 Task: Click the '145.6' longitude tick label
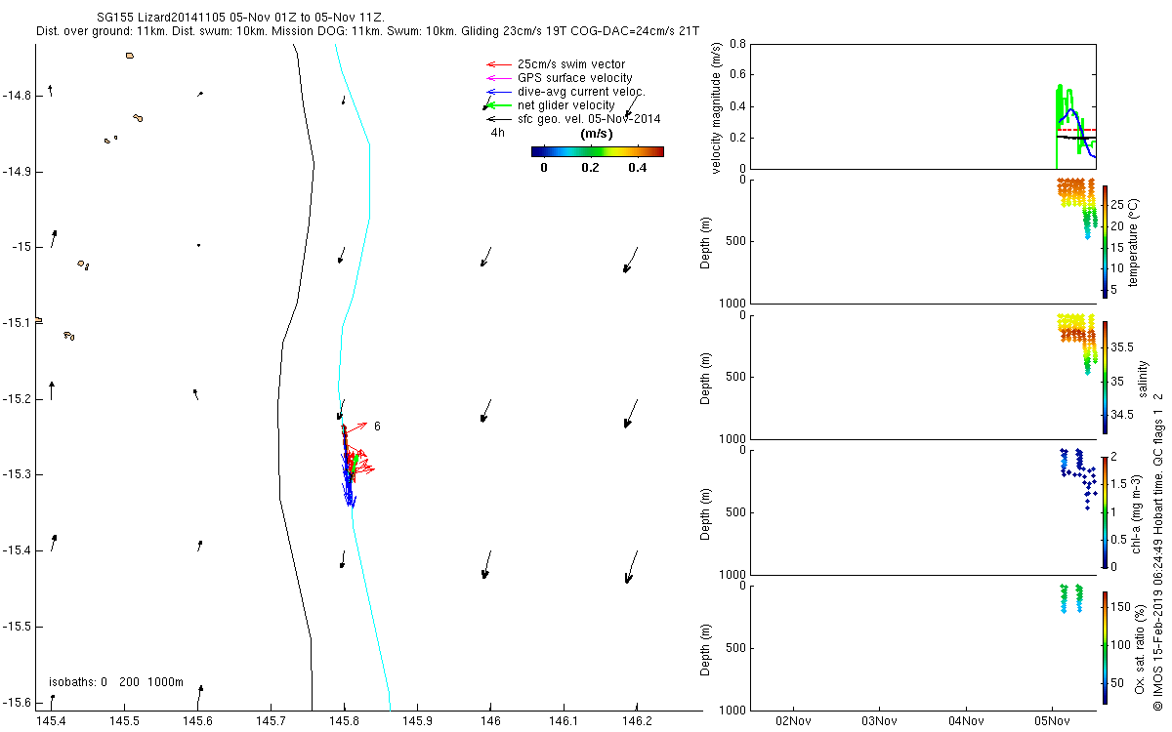pyautogui.click(x=198, y=721)
